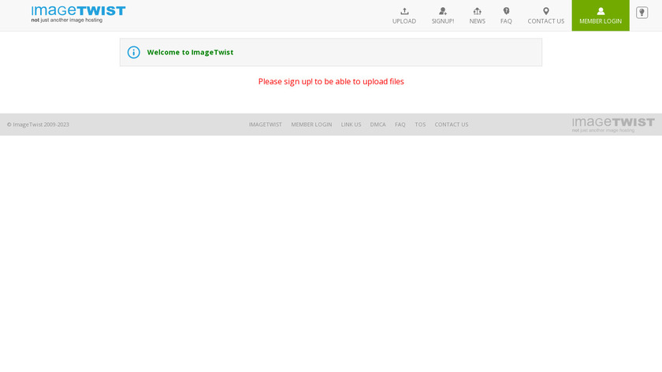The width and height of the screenshot is (662, 372).
Task: Open the SIGNUP! menu label
Action: point(442,21)
